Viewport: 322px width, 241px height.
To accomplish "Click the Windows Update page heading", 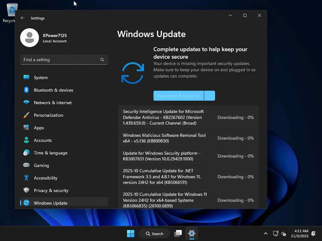I will click(x=151, y=34).
